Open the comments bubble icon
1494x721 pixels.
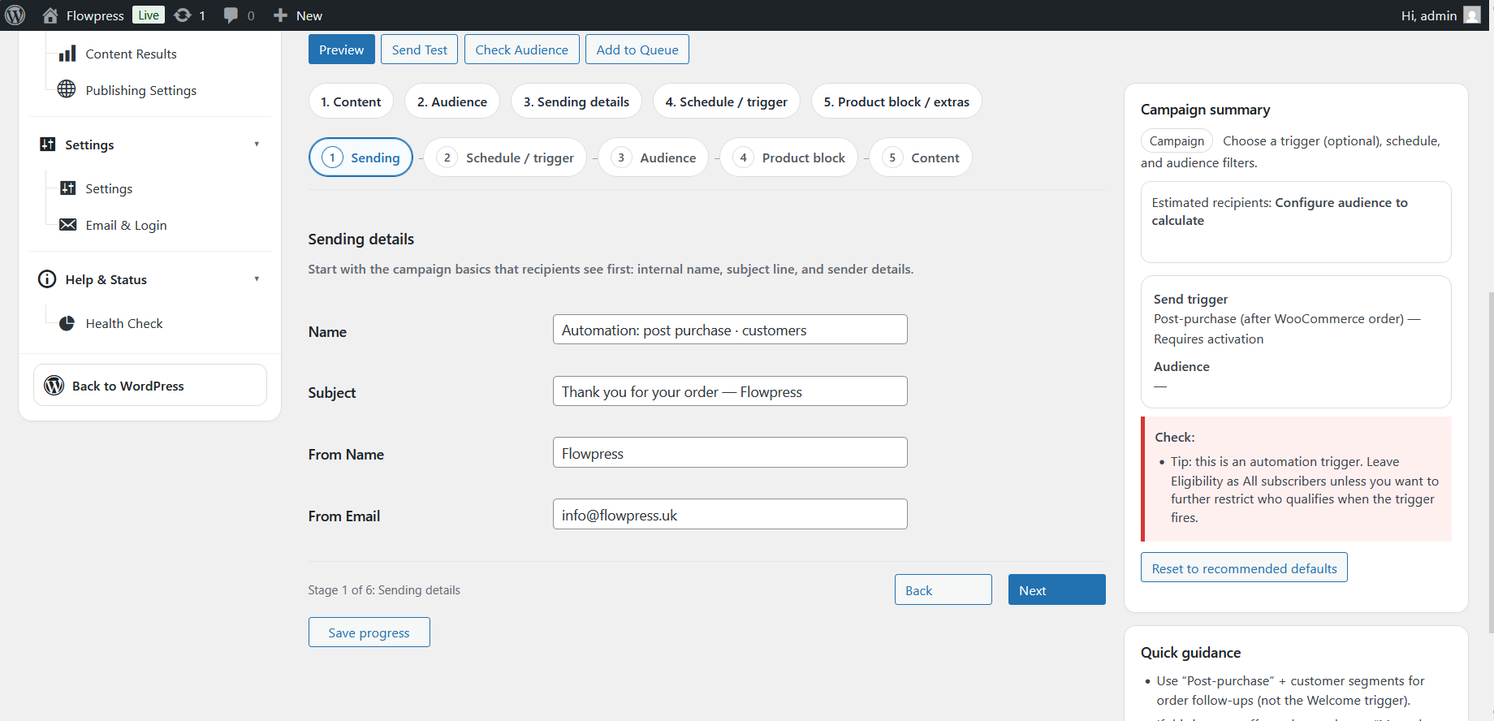[x=231, y=15]
